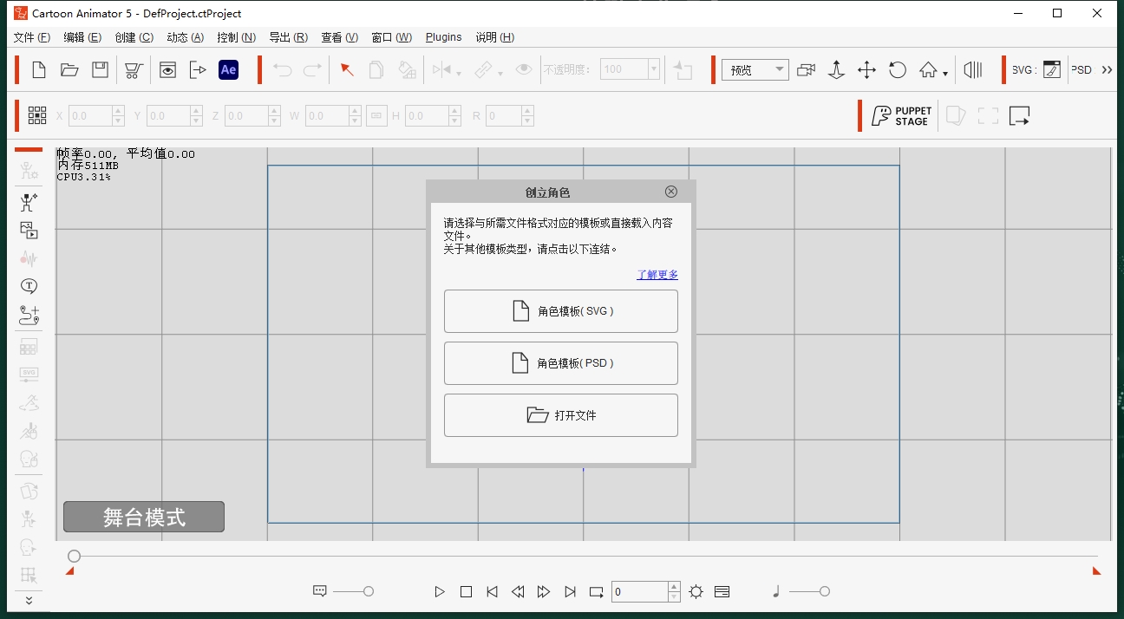Click the full screen frame brackets icon
Image resolution: width=1124 pixels, height=619 pixels.
[988, 116]
